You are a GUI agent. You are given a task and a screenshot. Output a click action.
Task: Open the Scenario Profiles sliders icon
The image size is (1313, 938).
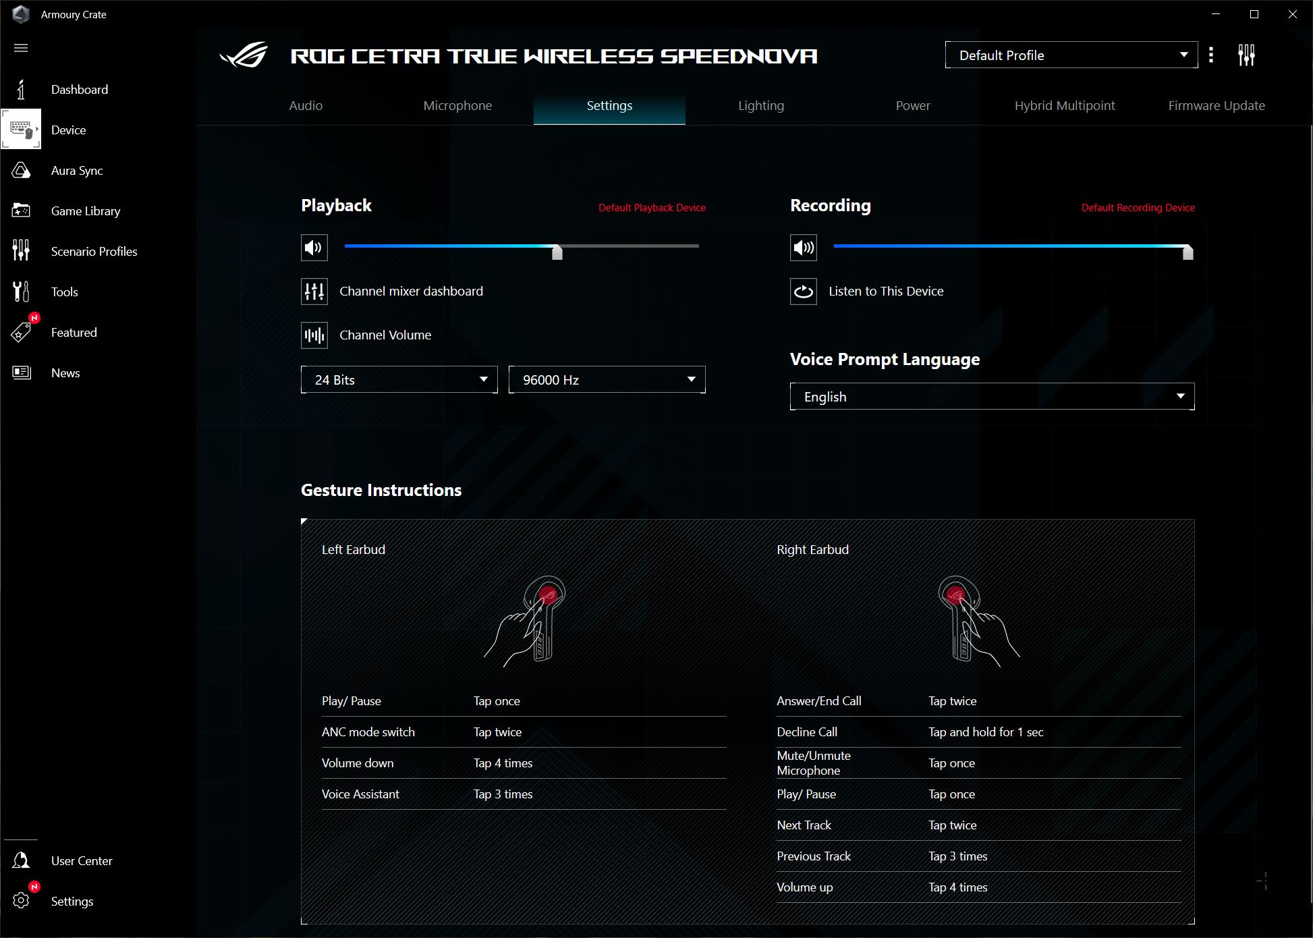pyautogui.click(x=21, y=250)
